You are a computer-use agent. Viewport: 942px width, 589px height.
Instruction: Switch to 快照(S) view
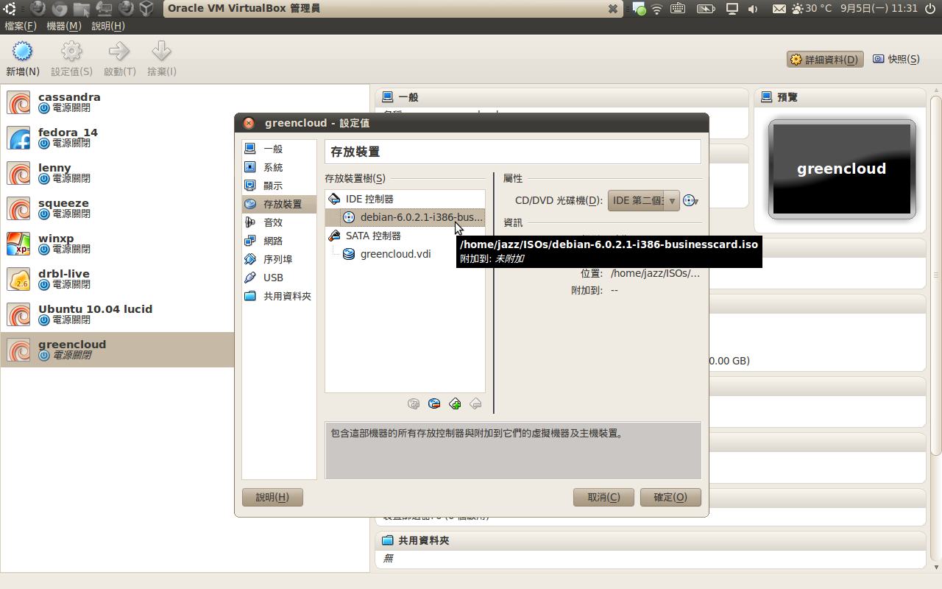(x=896, y=59)
